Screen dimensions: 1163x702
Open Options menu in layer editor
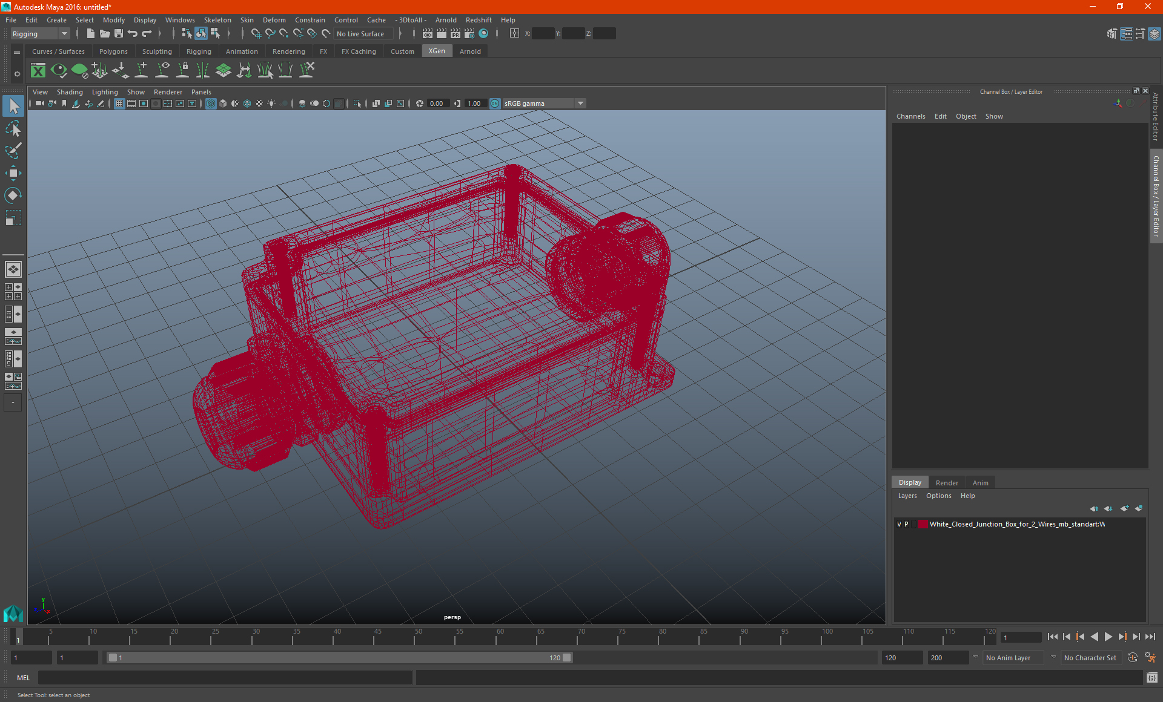938,496
